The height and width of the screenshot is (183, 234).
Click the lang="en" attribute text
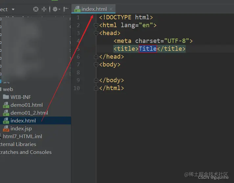(137, 25)
